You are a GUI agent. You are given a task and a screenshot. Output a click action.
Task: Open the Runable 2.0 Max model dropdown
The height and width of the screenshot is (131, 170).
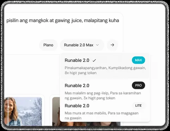(x=82, y=45)
